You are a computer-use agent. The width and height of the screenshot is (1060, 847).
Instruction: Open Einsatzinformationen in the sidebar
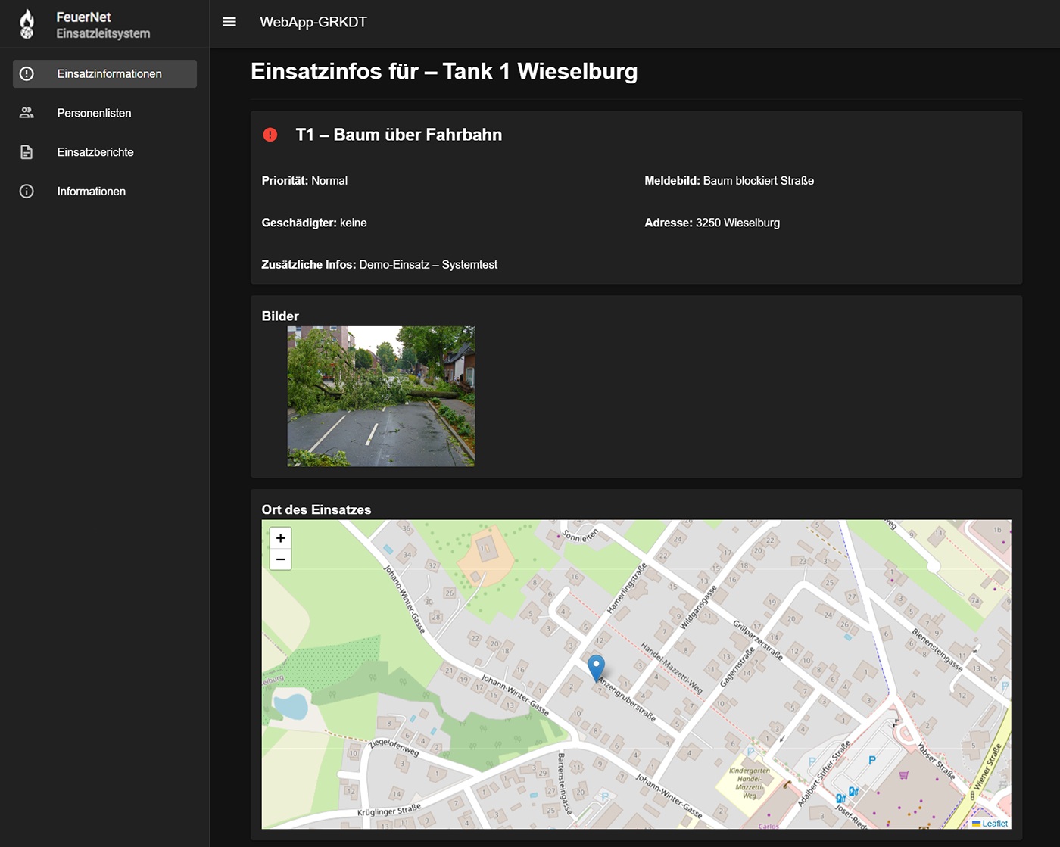tap(109, 74)
